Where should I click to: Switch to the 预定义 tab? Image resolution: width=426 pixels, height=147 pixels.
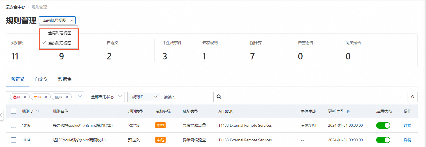18,79
